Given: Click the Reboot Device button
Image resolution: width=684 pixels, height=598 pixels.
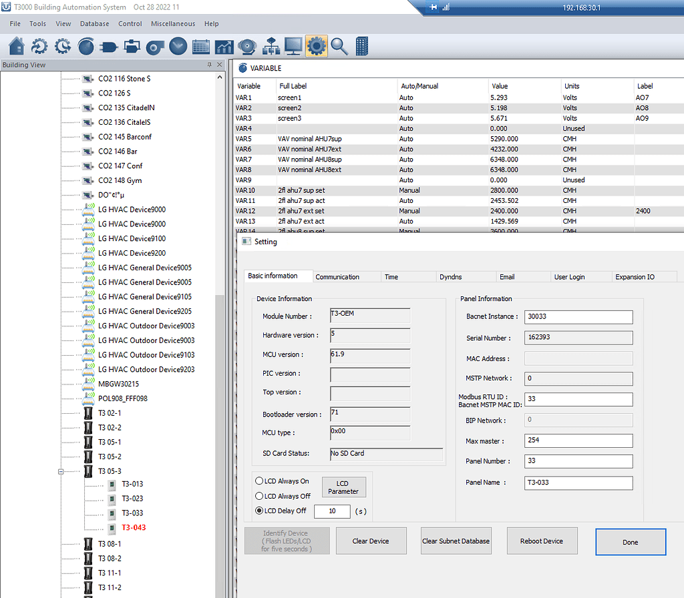Looking at the screenshot, I should tap(542, 541).
